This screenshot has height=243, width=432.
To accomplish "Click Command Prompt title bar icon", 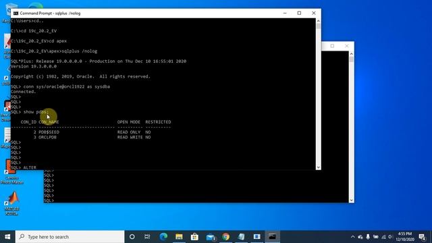I will pyautogui.click(x=16, y=13).
